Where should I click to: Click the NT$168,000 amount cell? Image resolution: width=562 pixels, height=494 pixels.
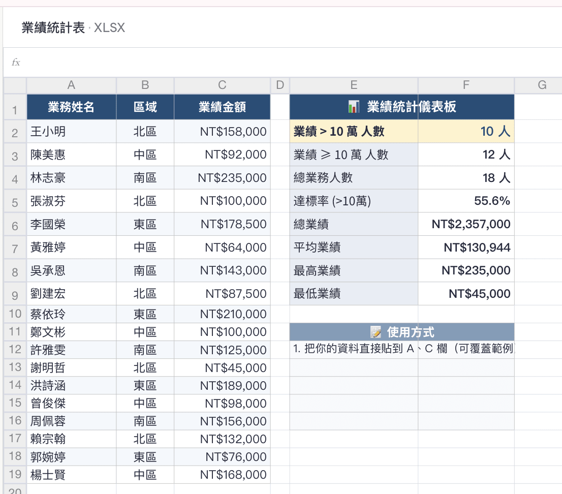pyautogui.click(x=222, y=475)
